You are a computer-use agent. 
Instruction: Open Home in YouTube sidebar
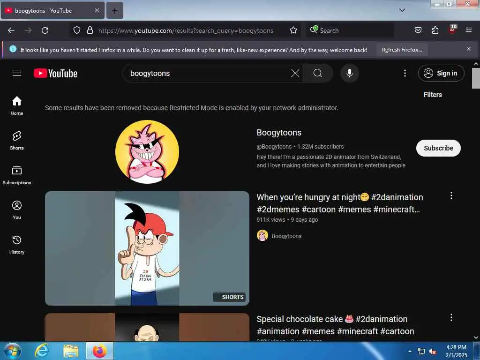17,105
